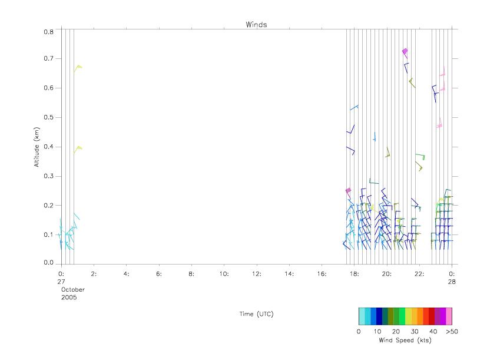487x360 pixels.
Task: Pick the bright green colorbar swatch
Action: click(x=403, y=316)
